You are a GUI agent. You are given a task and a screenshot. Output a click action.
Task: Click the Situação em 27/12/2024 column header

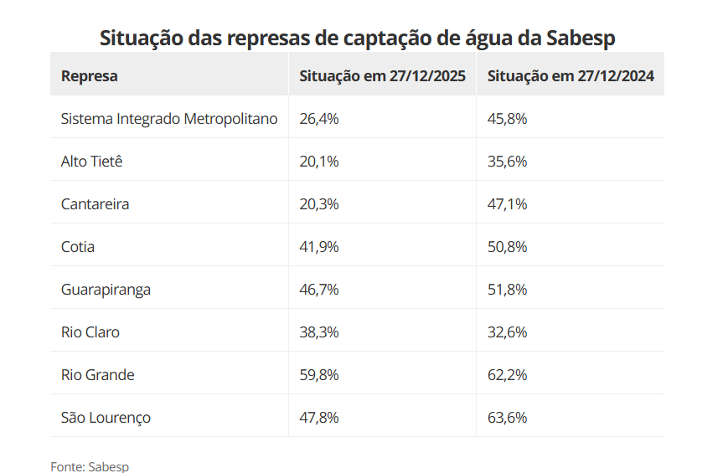coord(570,76)
